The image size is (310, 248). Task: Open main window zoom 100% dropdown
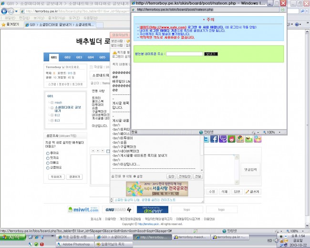[303, 231]
